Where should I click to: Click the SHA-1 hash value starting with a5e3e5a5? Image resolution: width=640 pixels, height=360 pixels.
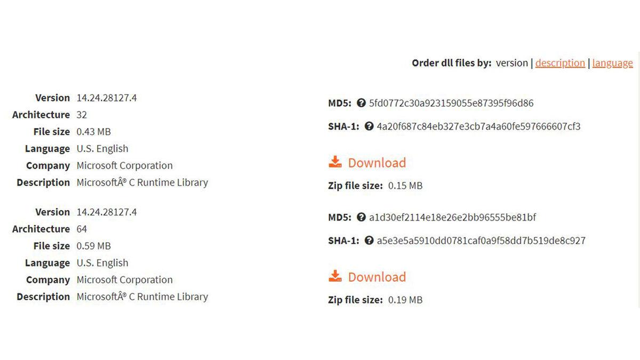pyautogui.click(x=481, y=241)
